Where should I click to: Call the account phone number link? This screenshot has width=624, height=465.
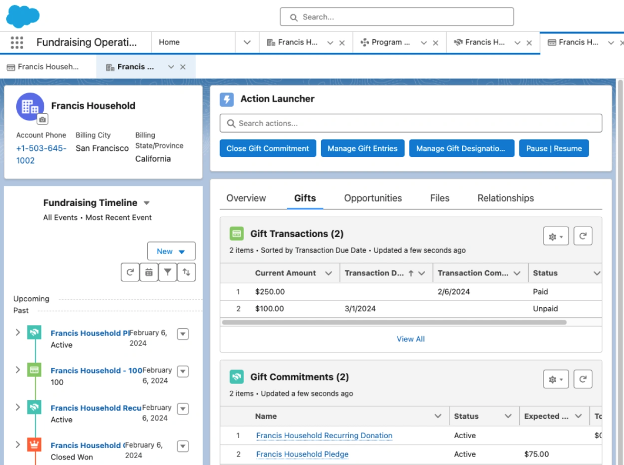(x=41, y=154)
